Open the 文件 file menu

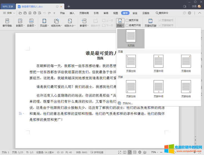[x=8, y=13]
